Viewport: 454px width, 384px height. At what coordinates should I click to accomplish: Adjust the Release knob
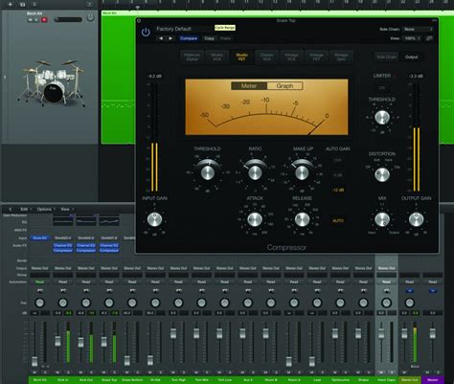[x=302, y=219]
